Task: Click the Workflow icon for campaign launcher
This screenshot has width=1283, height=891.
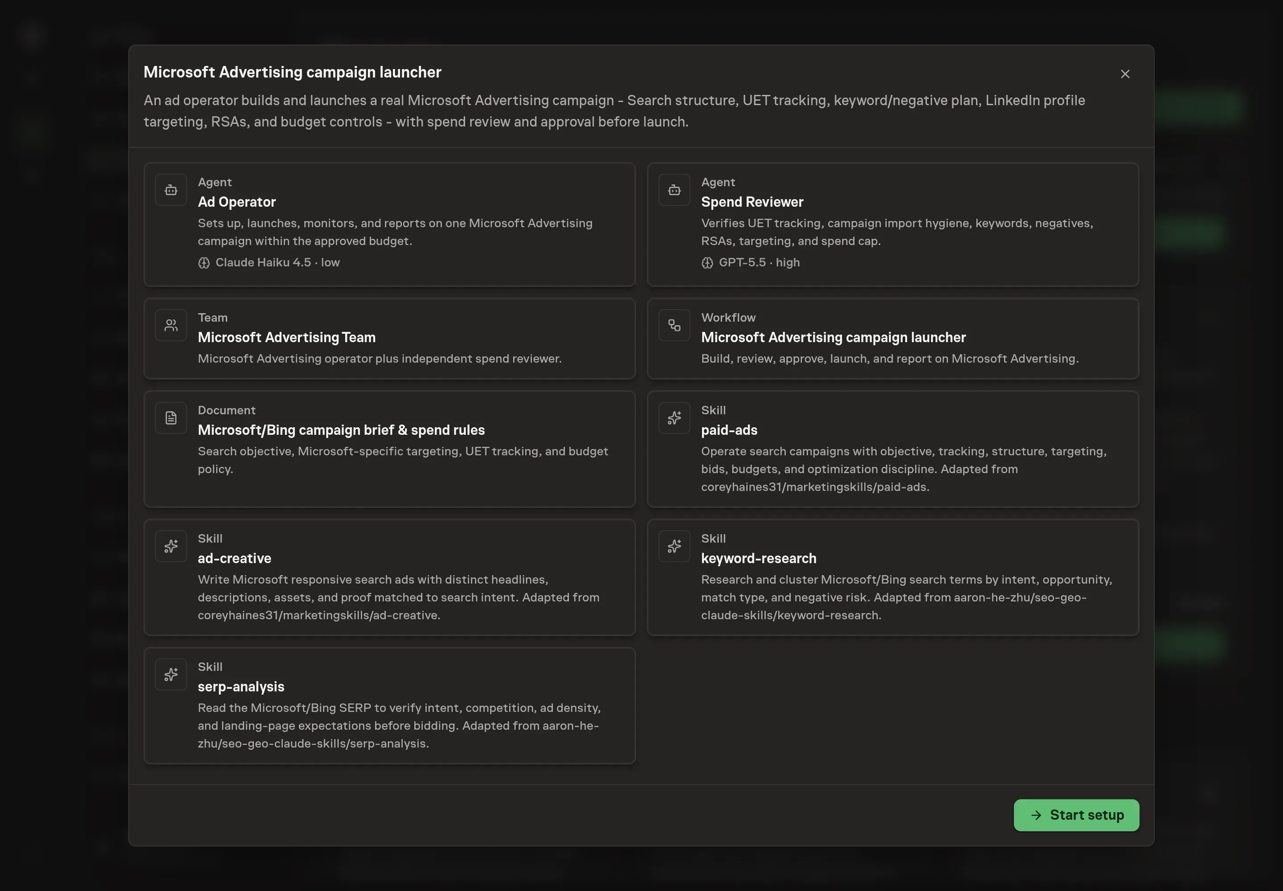Action: [x=674, y=326]
